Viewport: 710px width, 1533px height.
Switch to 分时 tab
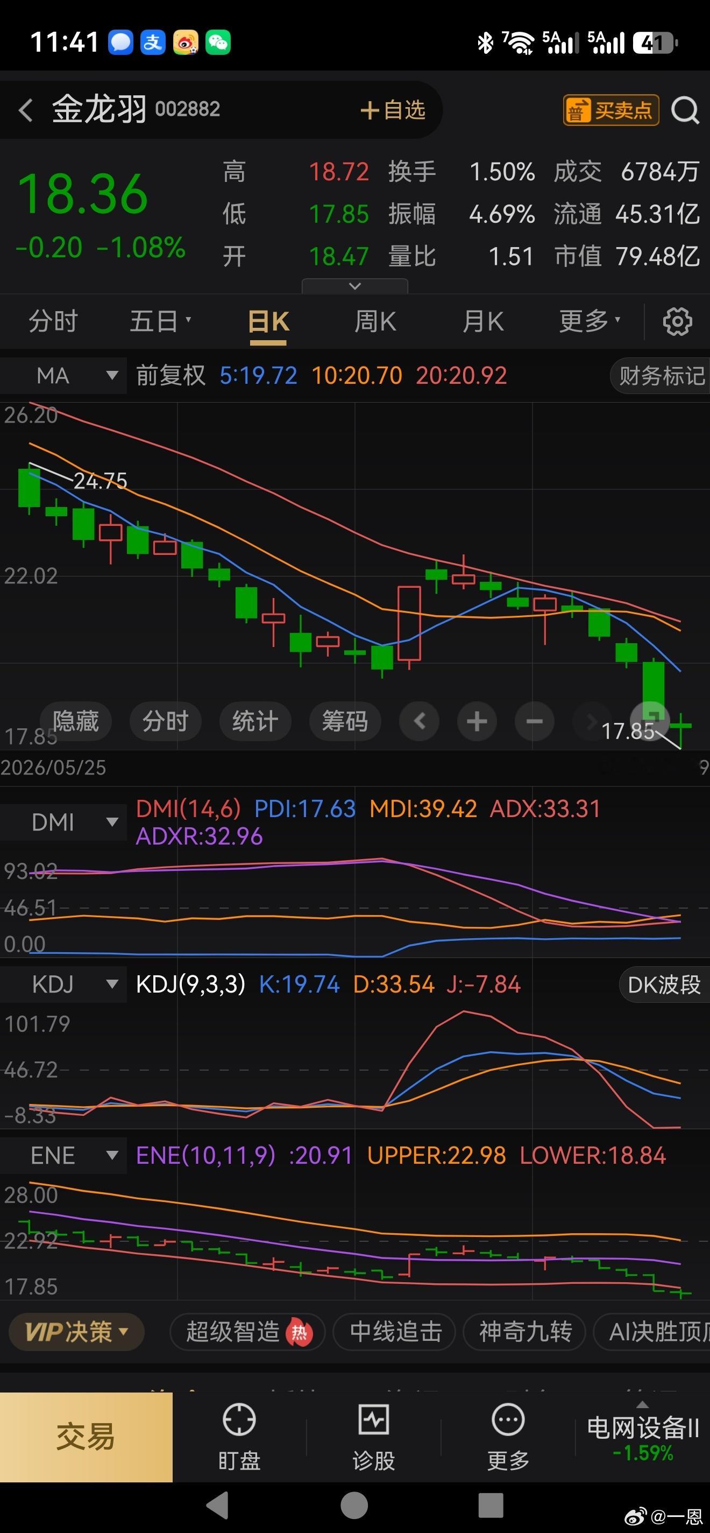(53, 321)
